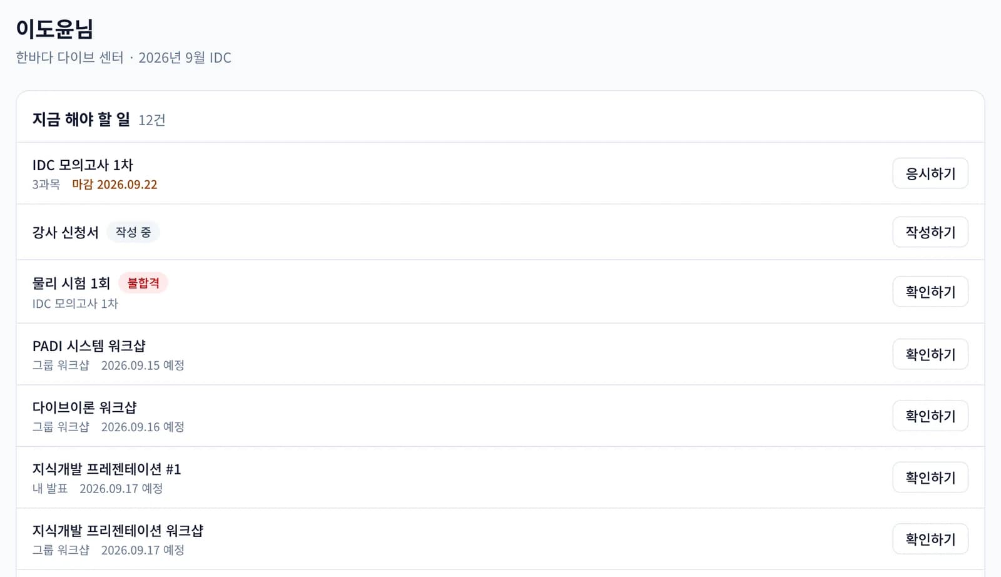Screen dimensions: 1001x577
Task: Click the 작성 중 status badge
Action: [133, 232]
